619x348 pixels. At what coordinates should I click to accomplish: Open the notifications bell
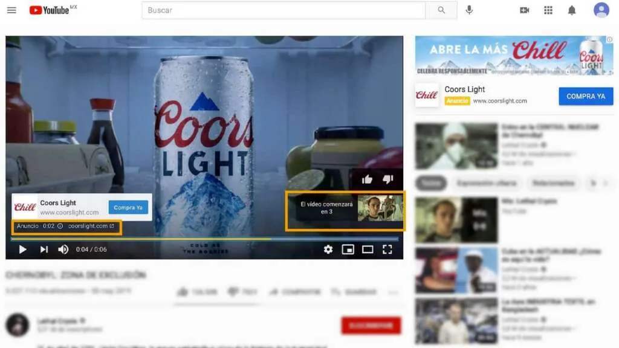coord(572,10)
